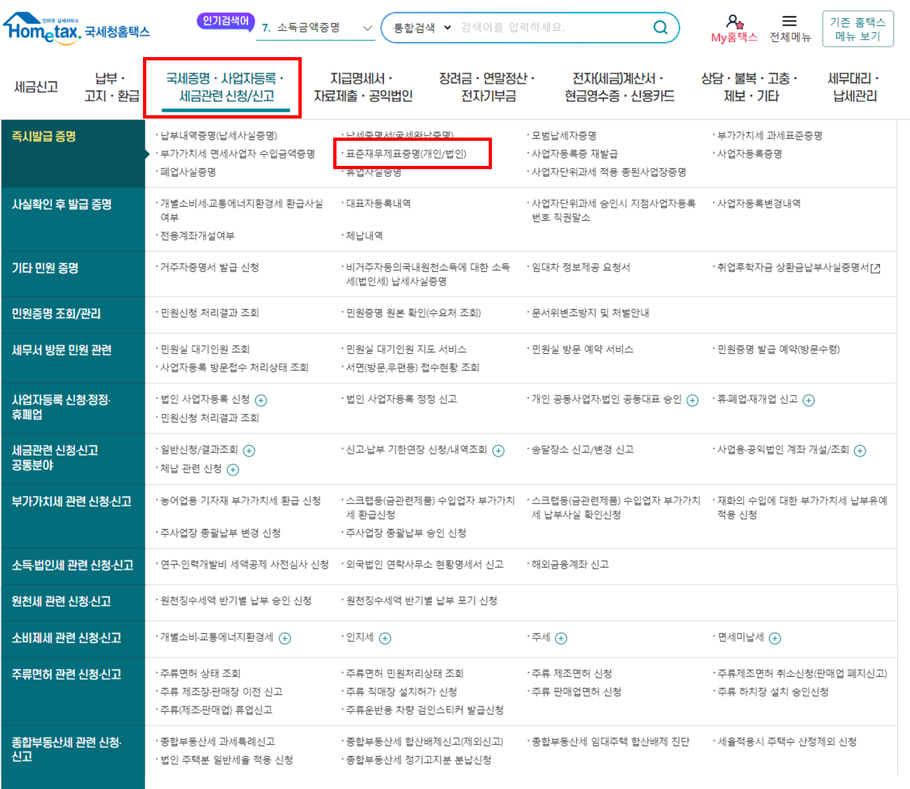
Task: Expand plus icon beside 개인 공동사업자·법인 공동대표 승인
Action: click(x=693, y=400)
